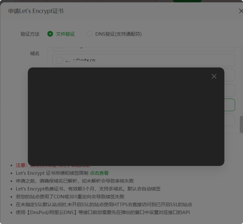Dismiss the dark notification popup via its X icon
Image resolution: width=243 pixels, height=224 pixels.
(x=214, y=76)
